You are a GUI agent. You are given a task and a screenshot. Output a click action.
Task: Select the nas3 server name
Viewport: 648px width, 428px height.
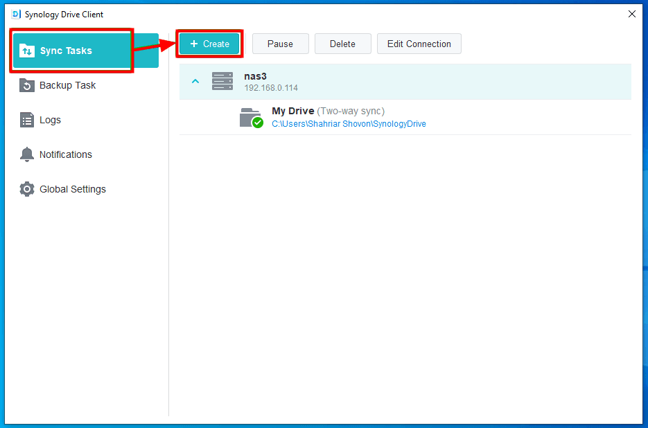(x=256, y=76)
